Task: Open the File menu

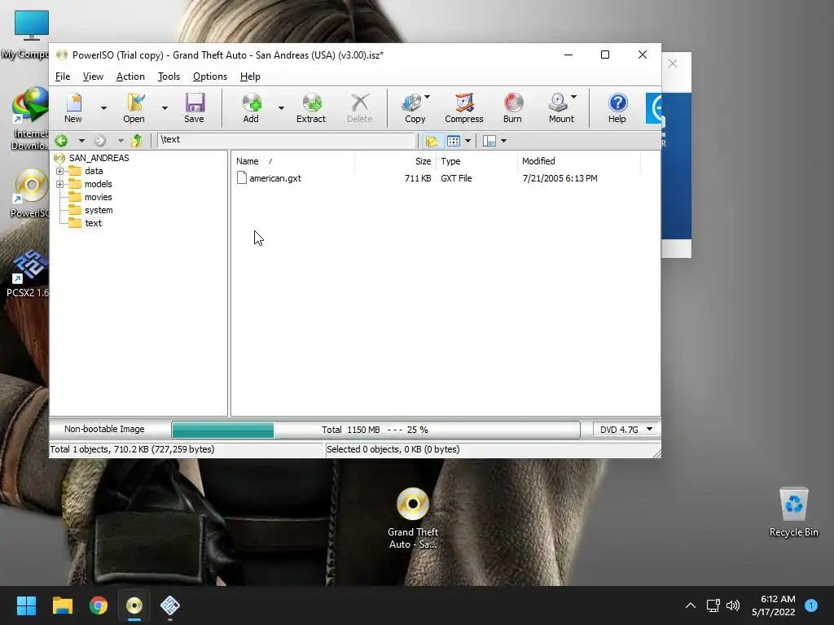Action: tap(63, 76)
